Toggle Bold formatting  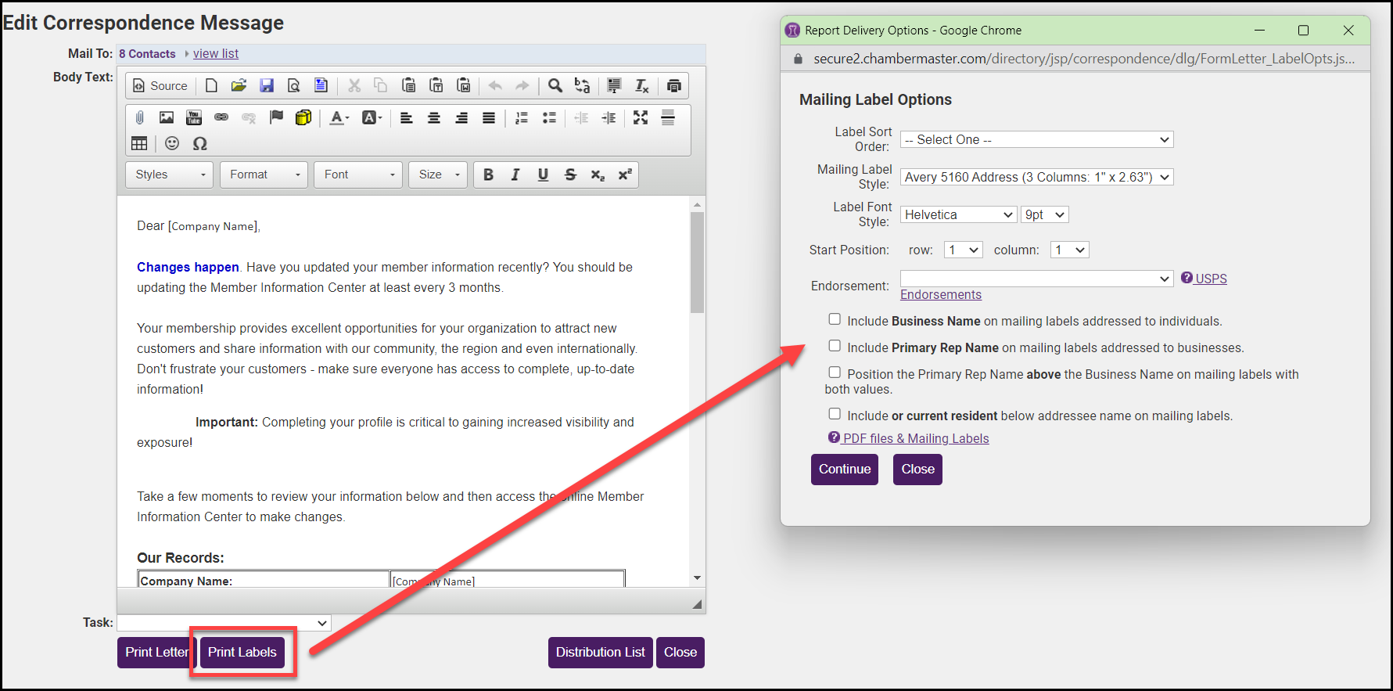pos(488,175)
